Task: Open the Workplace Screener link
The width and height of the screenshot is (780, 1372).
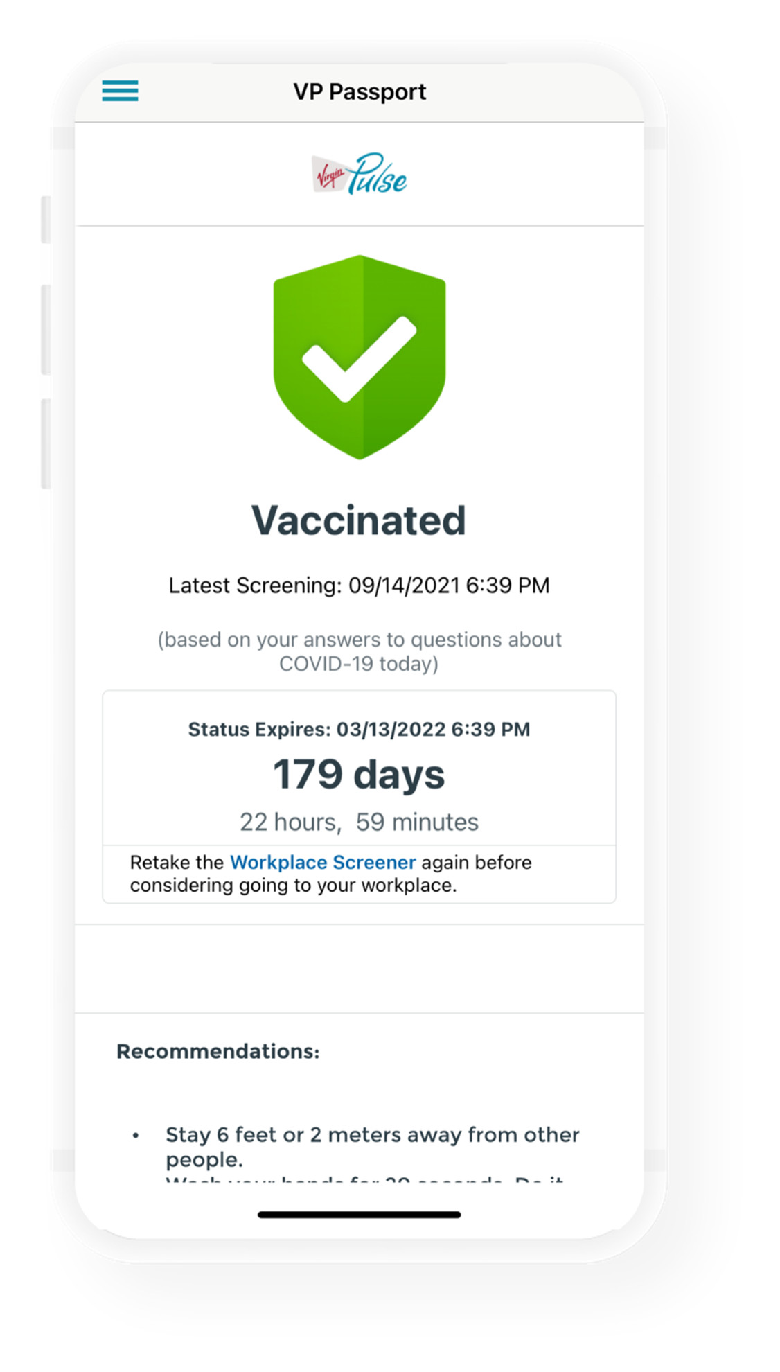Action: 323,862
